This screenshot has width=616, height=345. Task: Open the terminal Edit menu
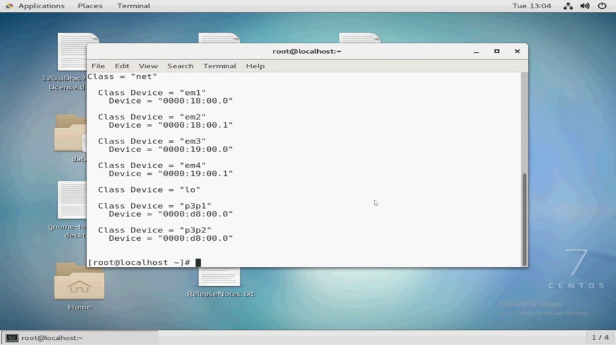pyautogui.click(x=122, y=66)
